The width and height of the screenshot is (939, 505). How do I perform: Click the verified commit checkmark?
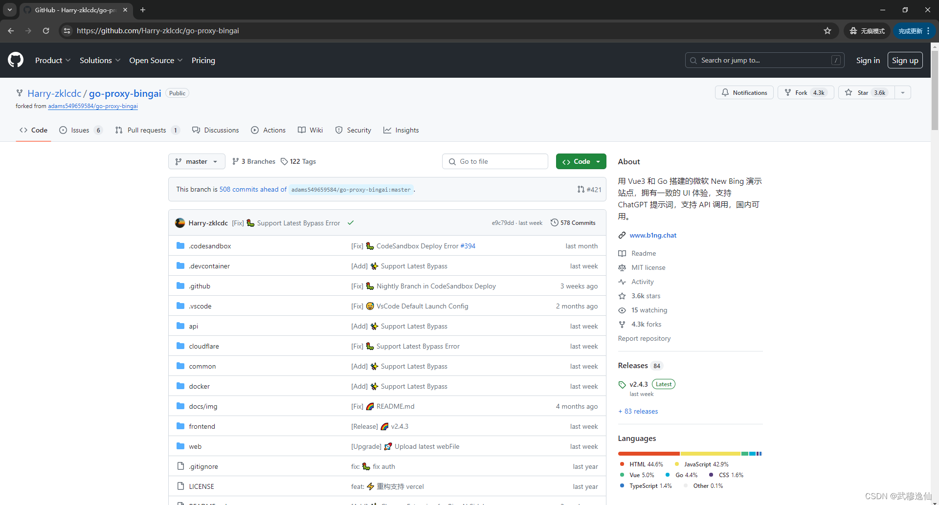(x=350, y=222)
